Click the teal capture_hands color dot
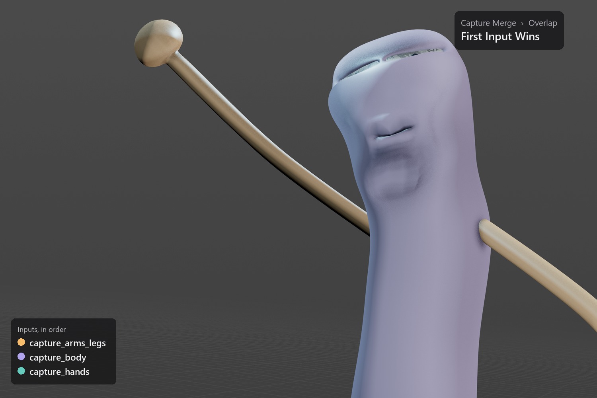The width and height of the screenshot is (597, 398). pyautogui.click(x=21, y=371)
